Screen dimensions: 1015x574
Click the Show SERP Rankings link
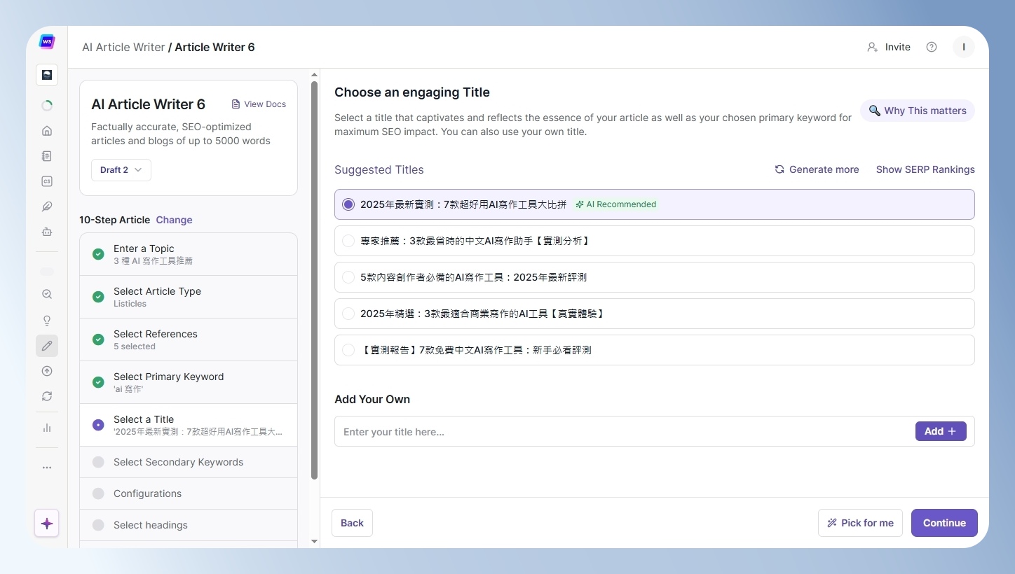925,169
